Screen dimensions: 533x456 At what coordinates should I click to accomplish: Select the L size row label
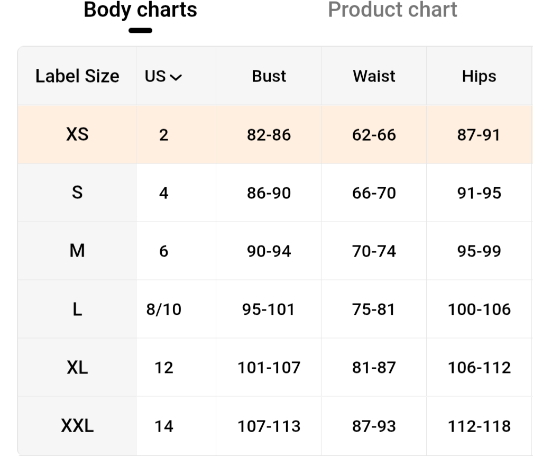[77, 309]
